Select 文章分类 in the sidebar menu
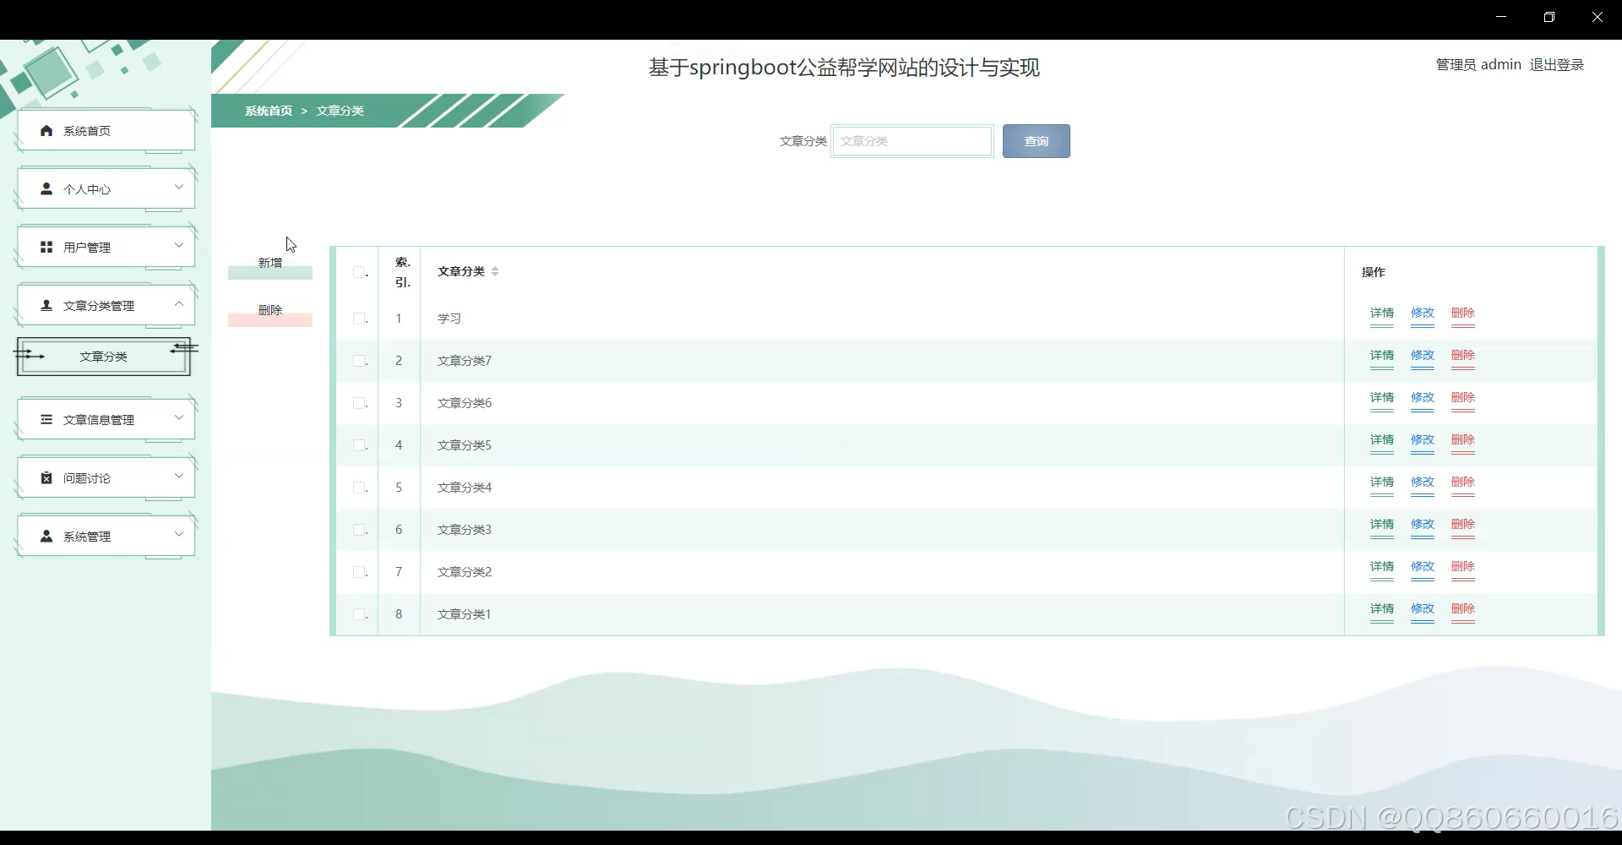Image resolution: width=1622 pixels, height=845 pixels. pos(103,356)
